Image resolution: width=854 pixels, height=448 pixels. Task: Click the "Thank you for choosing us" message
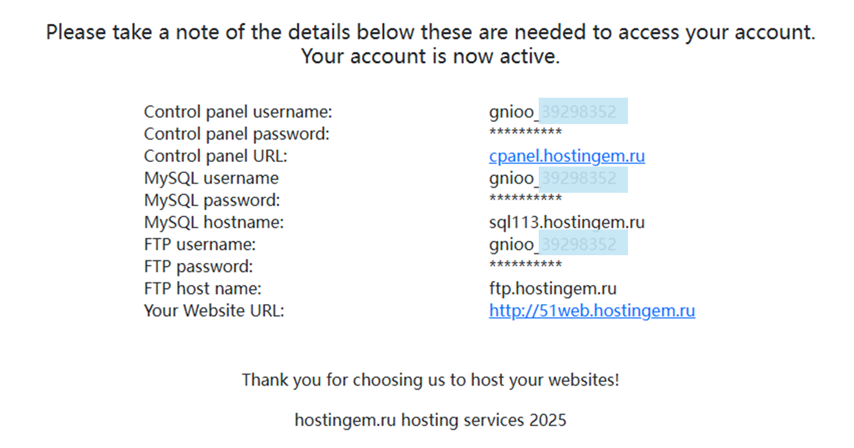point(430,380)
